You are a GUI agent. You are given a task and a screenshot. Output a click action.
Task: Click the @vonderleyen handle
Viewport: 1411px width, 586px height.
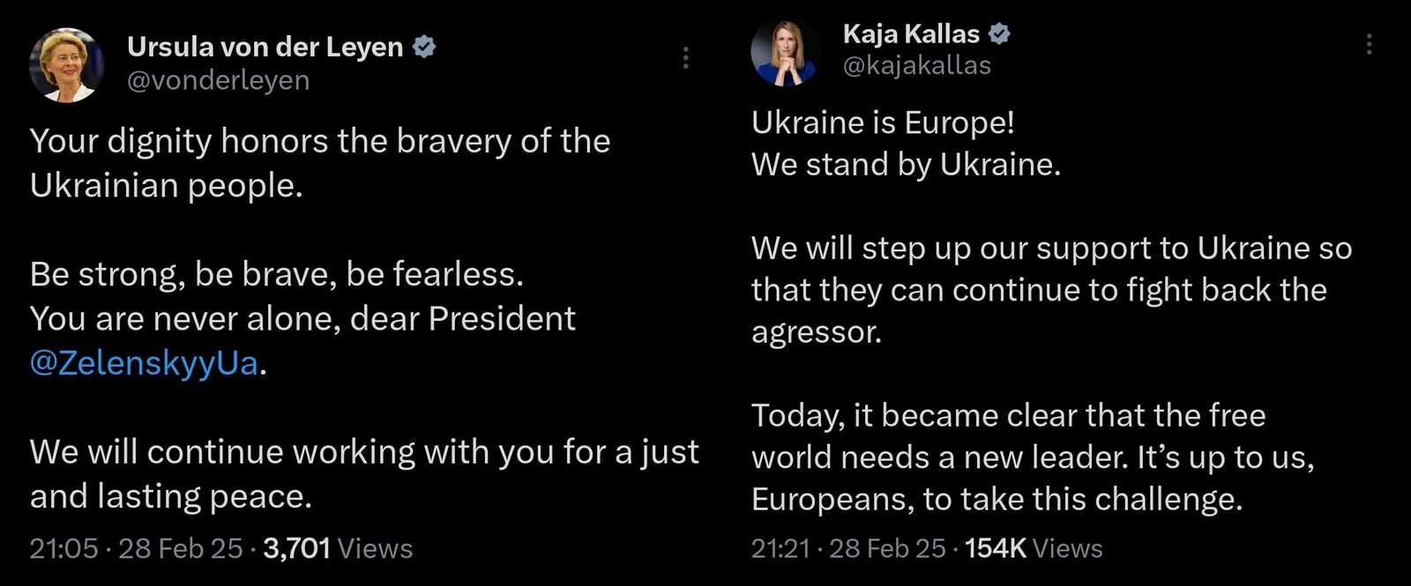point(218,80)
